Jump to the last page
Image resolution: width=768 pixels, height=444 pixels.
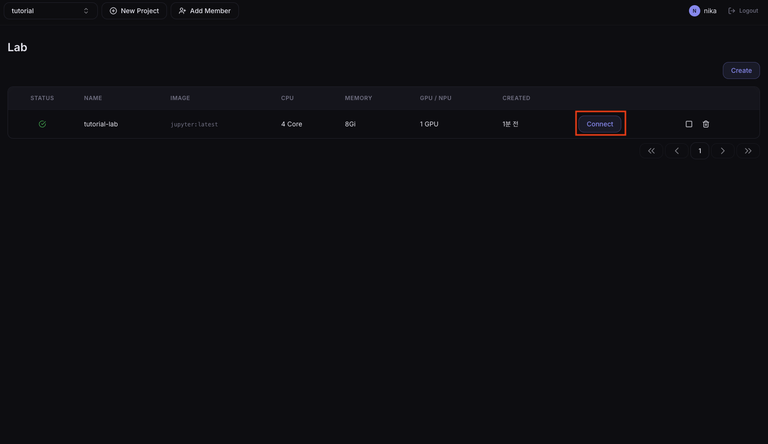[x=748, y=151]
